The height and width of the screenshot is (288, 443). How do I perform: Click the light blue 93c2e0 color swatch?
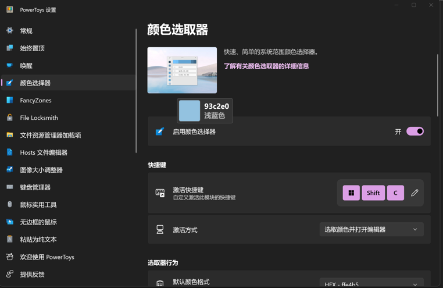pyautogui.click(x=190, y=111)
